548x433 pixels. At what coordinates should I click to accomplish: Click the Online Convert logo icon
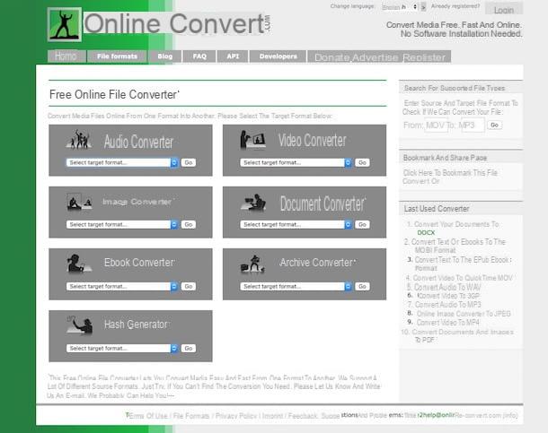(x=65, y=24)
